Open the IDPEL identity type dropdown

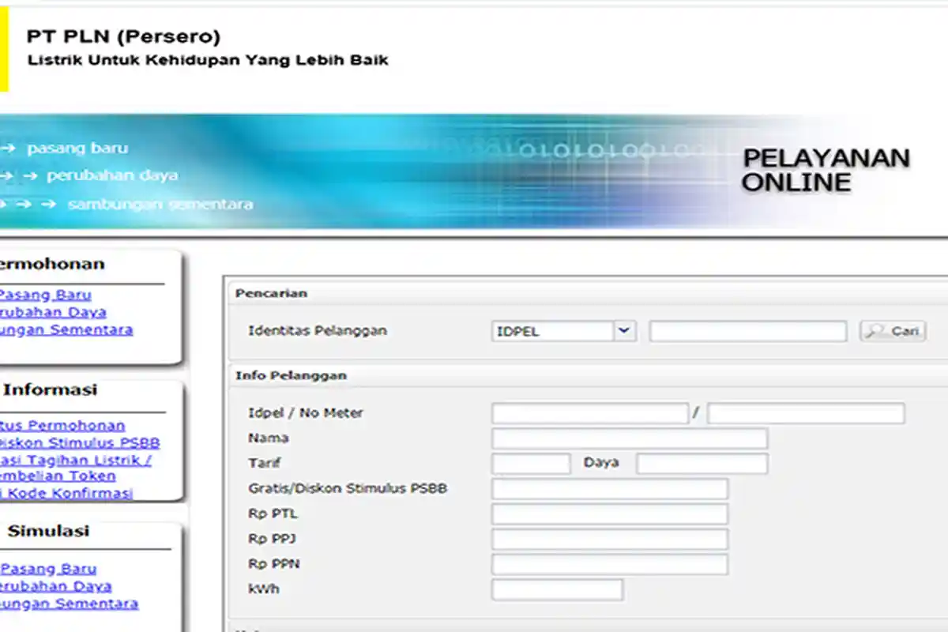pyautogui.click(x=562, y=331)
